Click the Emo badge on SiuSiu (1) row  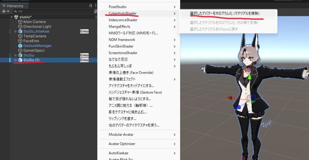click(x=84, y=60)
